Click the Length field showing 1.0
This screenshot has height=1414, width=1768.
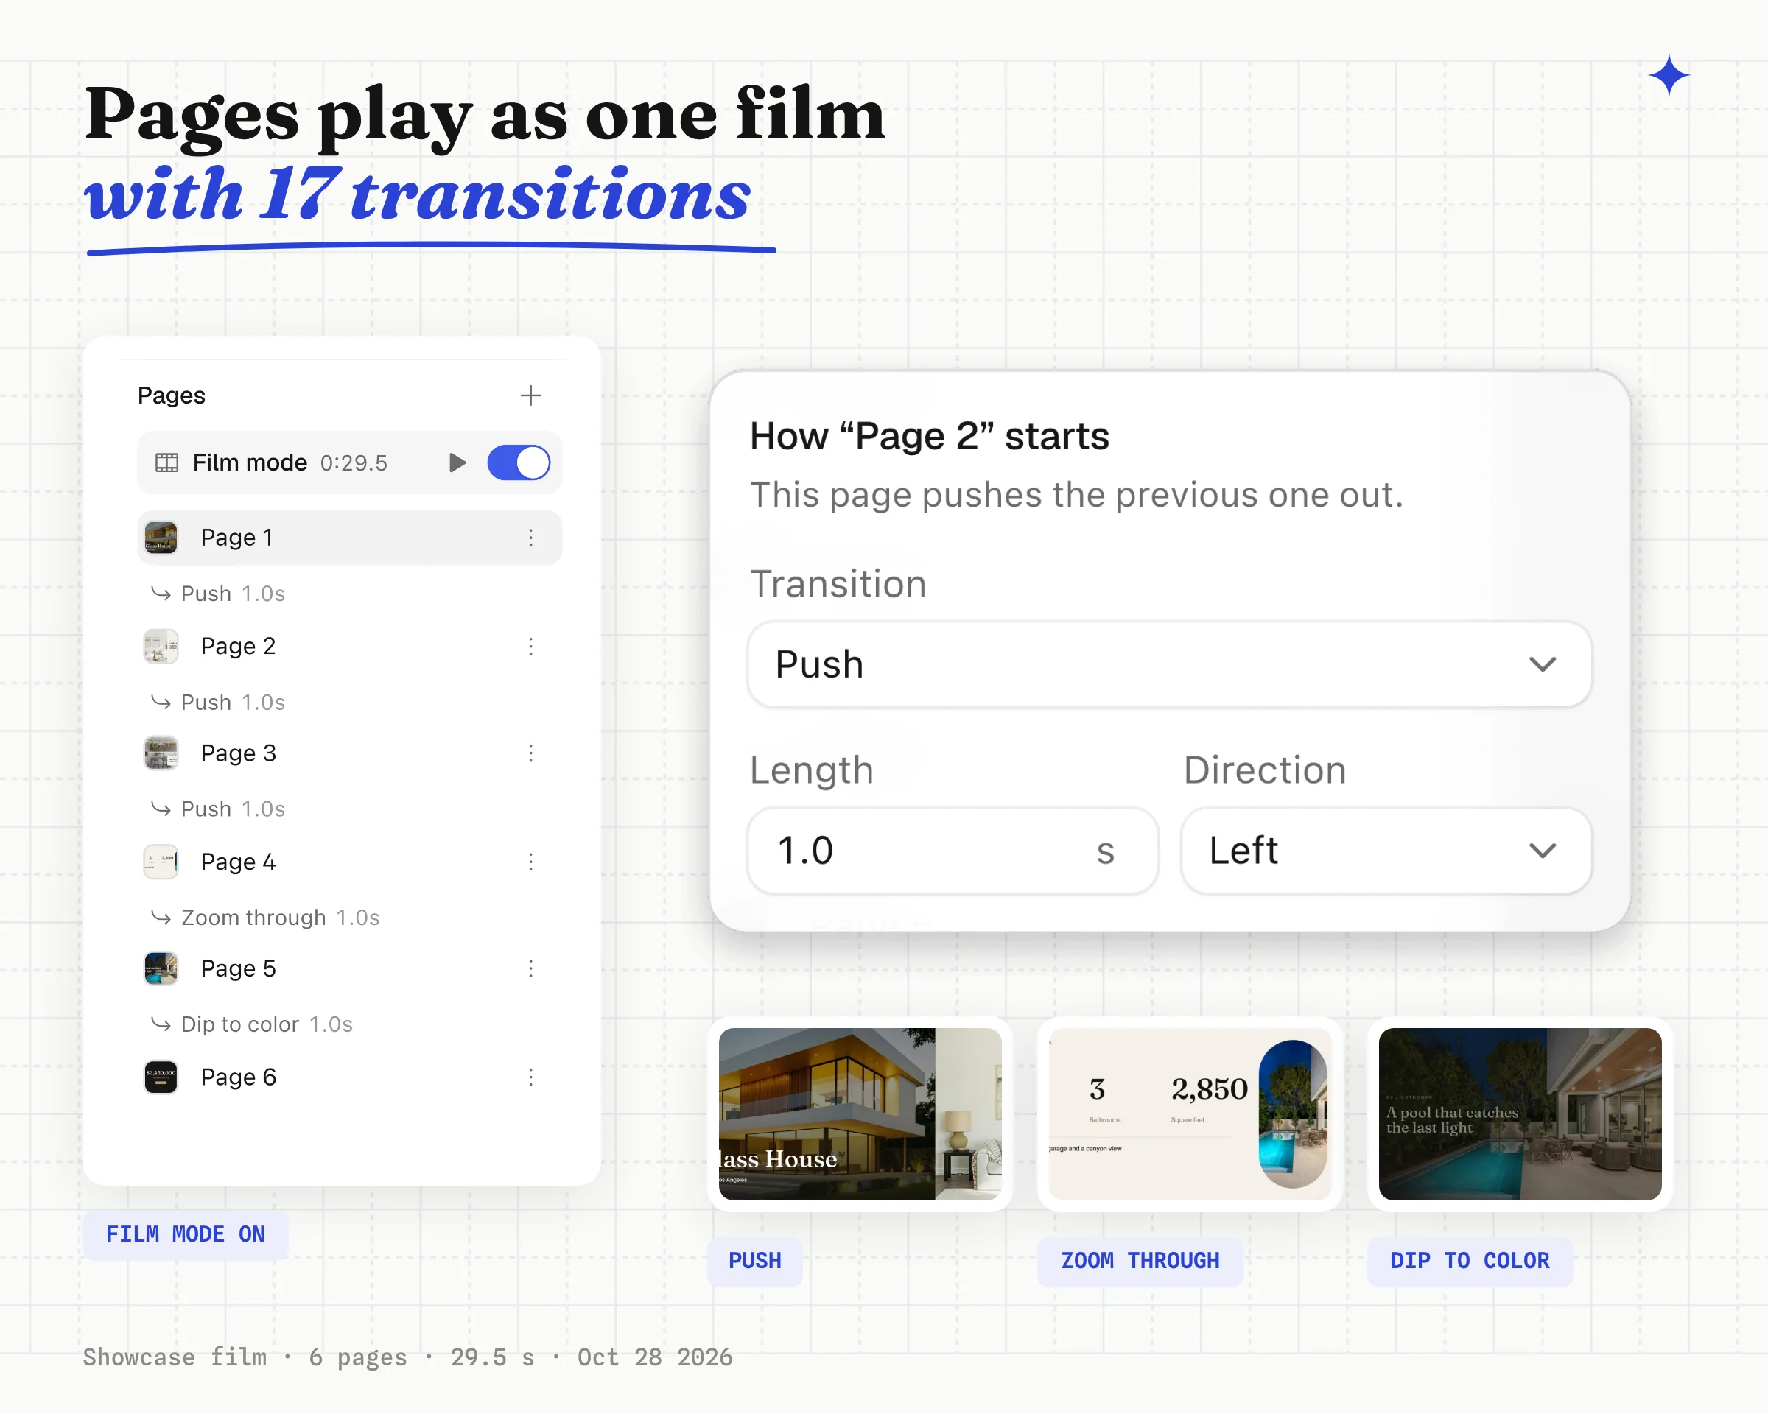point(952,851)
